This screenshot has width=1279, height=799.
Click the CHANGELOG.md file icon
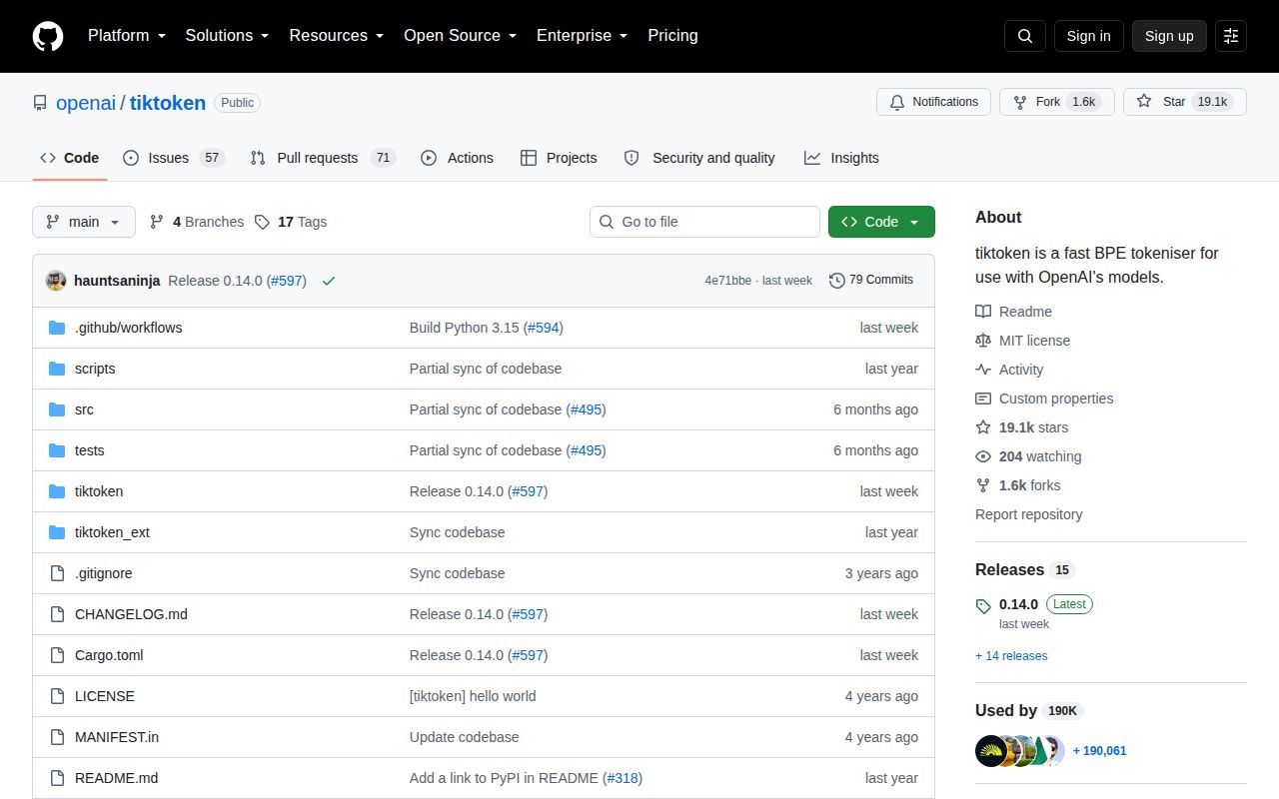click(x=57, y=614)
